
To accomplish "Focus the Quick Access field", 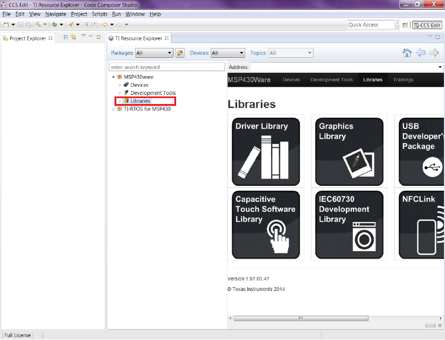I will coord(371,25).
